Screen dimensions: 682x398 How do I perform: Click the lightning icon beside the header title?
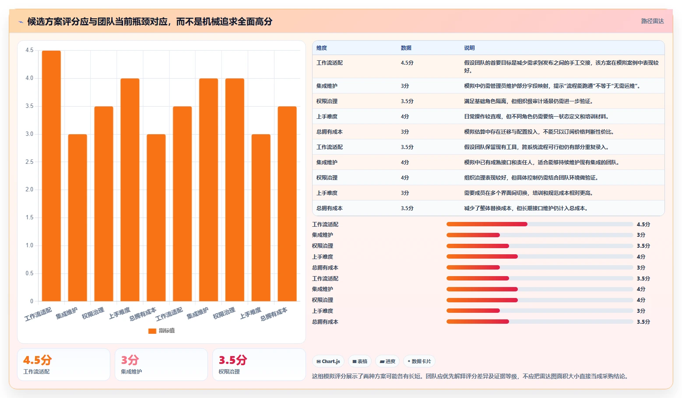pyautogui.click(x=21, y=22)
